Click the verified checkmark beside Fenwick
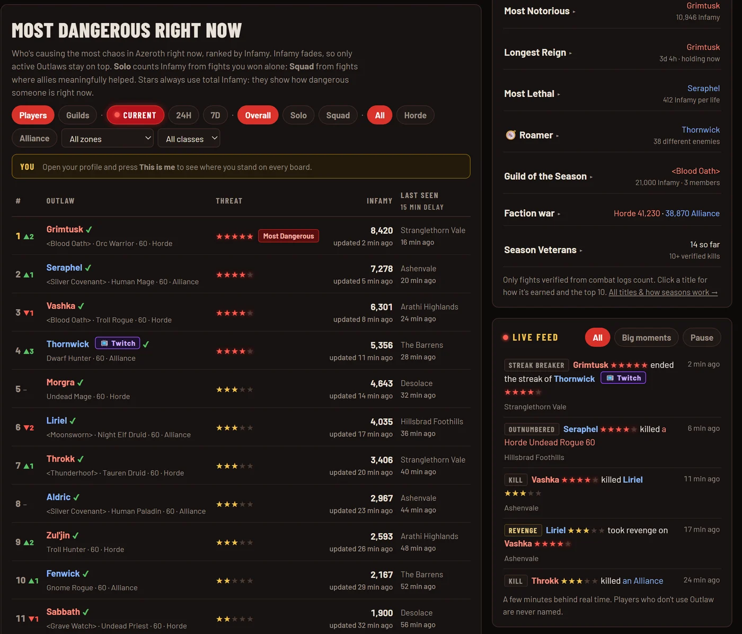The width and height of the screenshot is (742, 634). tap(86, 574)
